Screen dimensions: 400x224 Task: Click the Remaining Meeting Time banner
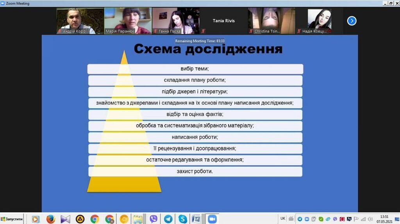[x=200, y=41]
